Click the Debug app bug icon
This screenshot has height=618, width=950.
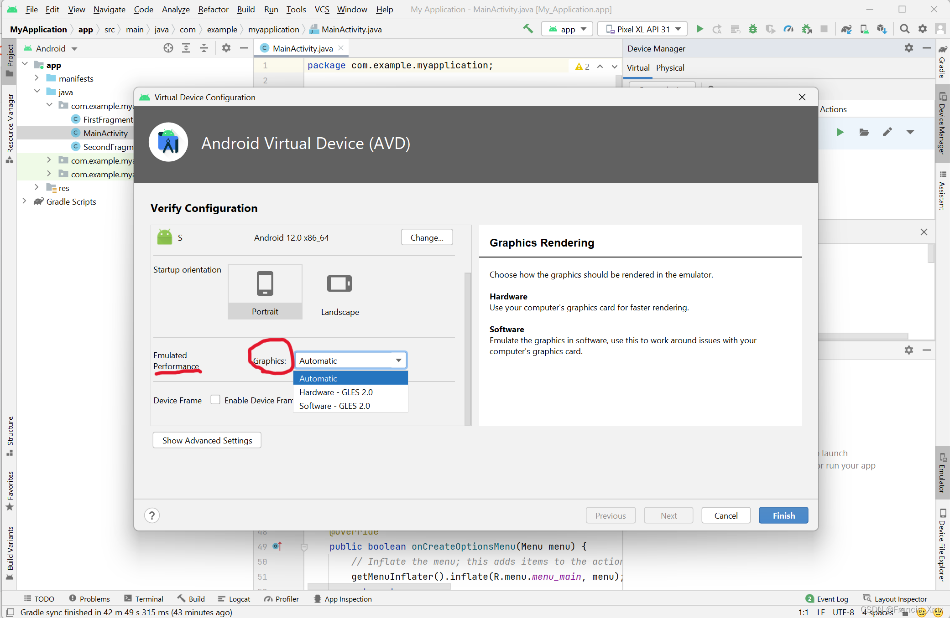753,29
